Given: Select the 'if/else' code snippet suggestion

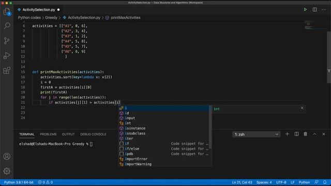Looking at the screenshot, I should pos(163,149).
